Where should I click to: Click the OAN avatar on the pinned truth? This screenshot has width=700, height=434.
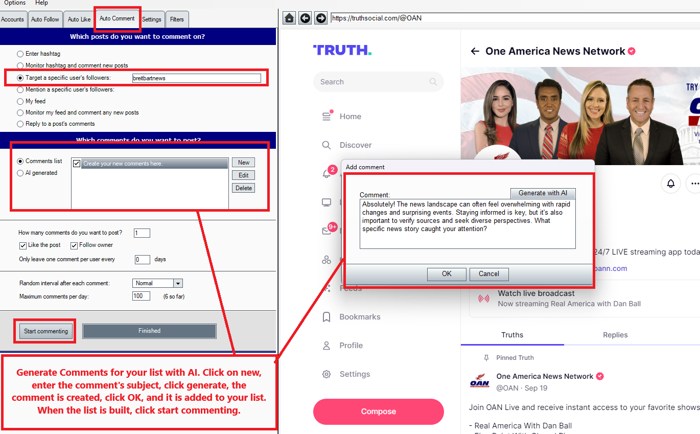[480, 381]
